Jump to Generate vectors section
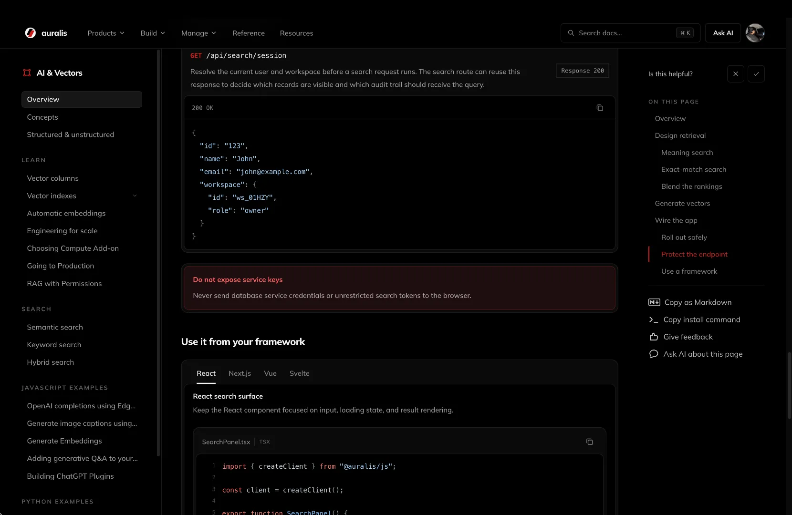Image resolution: width=792 pixels, height=515 pixels. (682, 203)
